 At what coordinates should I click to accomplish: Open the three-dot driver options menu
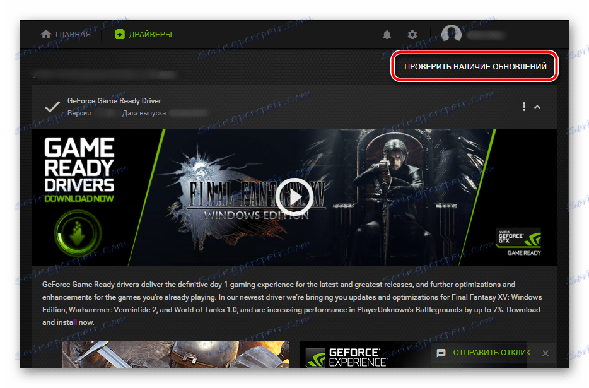click(523, 106)
